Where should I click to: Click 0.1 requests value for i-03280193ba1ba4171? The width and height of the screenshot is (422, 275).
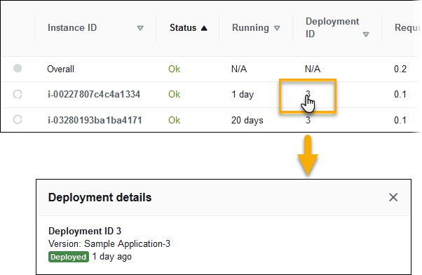tap(400, 120)
